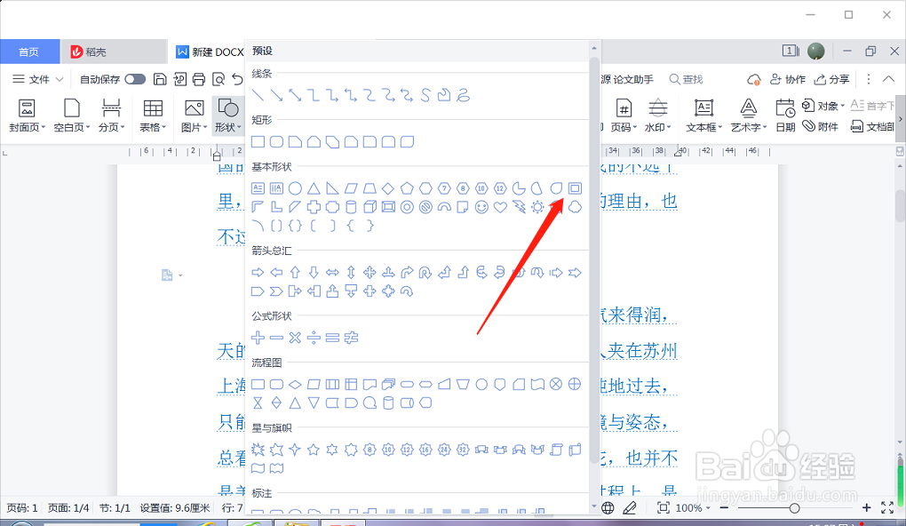Expand the 表格 table dropdown
Screen dimensions: 906x526
coord(153,128)
